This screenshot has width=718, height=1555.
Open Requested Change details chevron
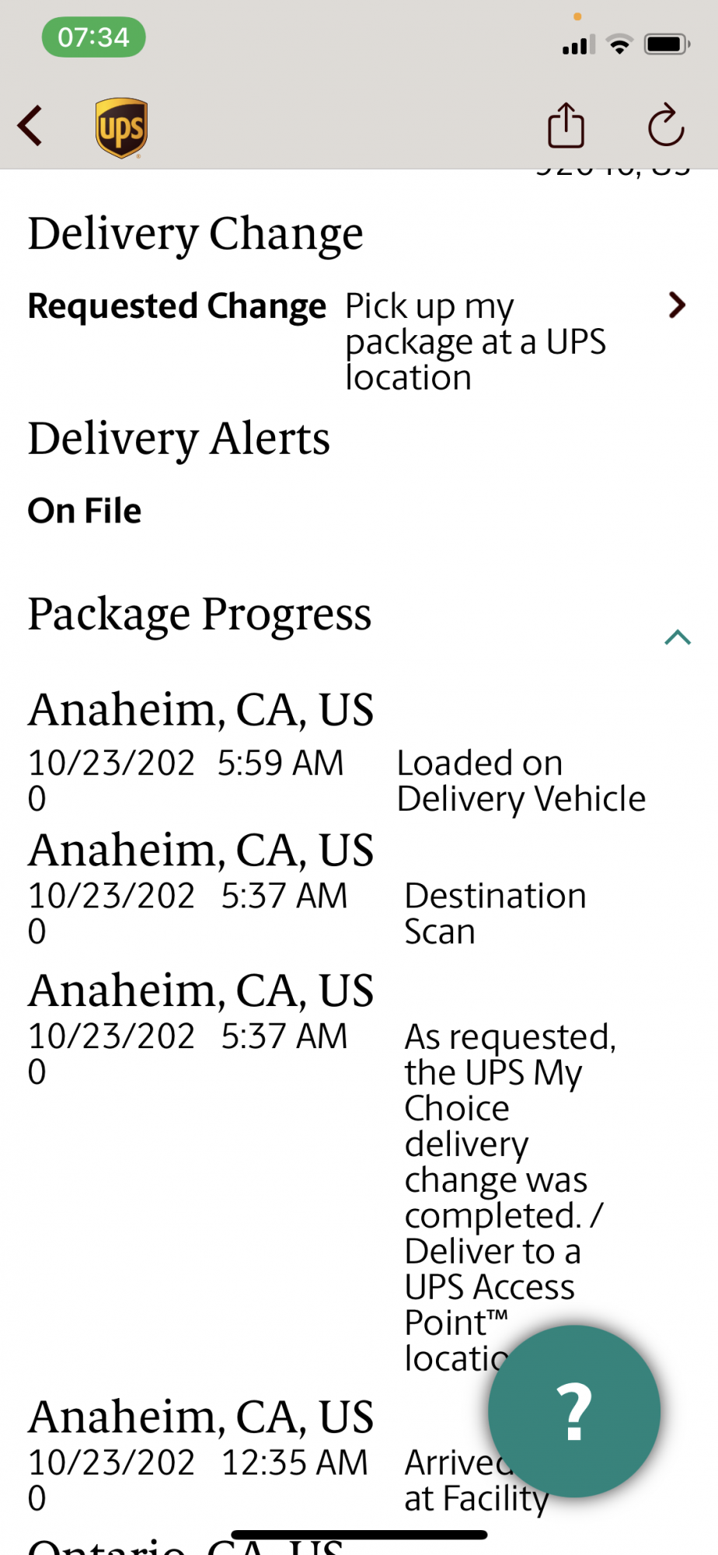click(x=677, y=306)
